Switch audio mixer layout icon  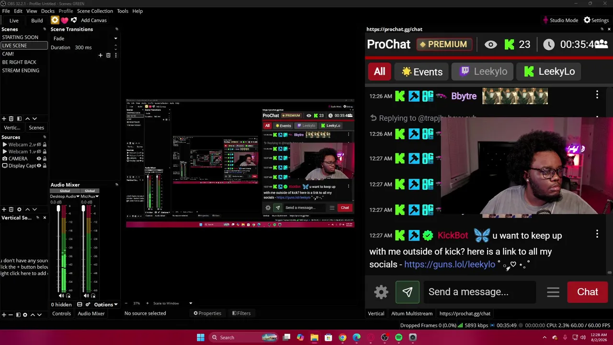coord(79,305)
